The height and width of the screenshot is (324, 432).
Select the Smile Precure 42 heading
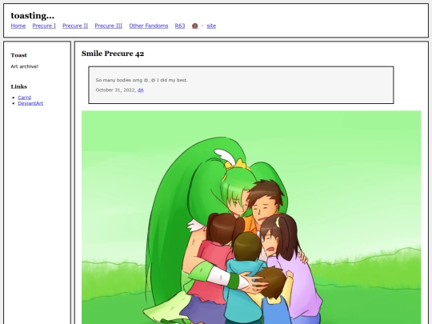[113, 54]
